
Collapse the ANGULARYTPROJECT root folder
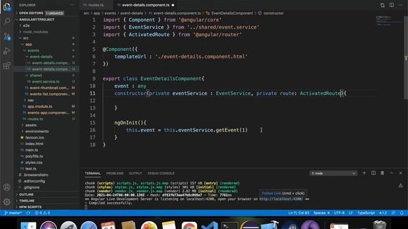(47, 20)
